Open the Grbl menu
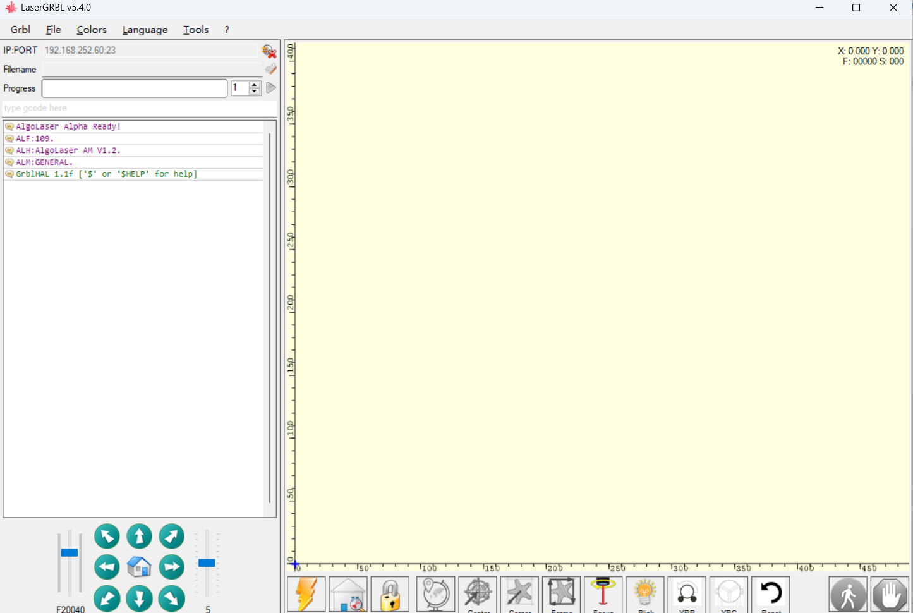The width and height of the screenshot is (913, 613). 20,30
